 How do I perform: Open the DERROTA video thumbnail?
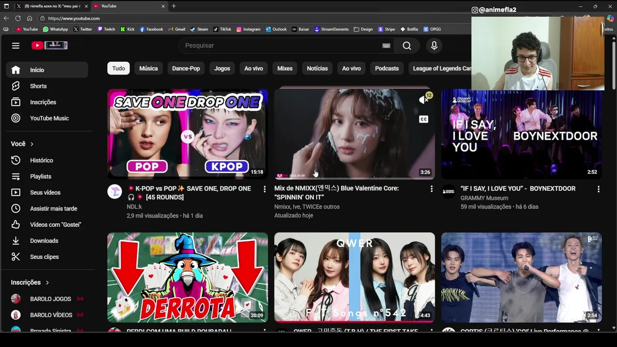188,278
